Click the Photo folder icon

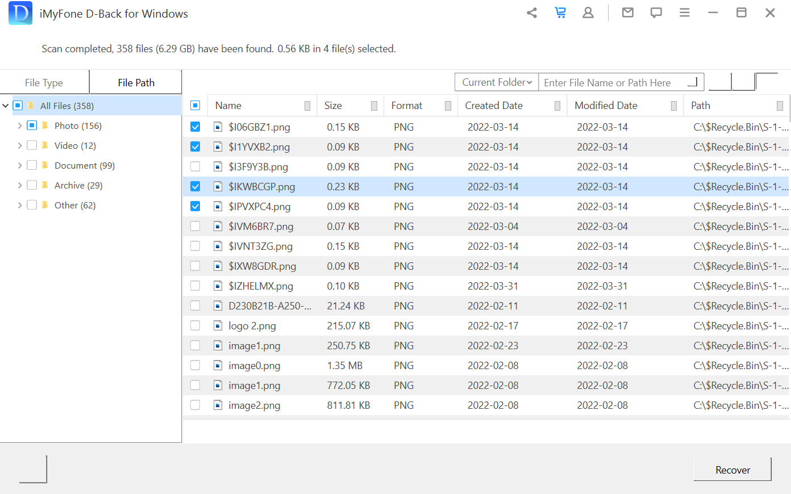(x=45, y=125)
